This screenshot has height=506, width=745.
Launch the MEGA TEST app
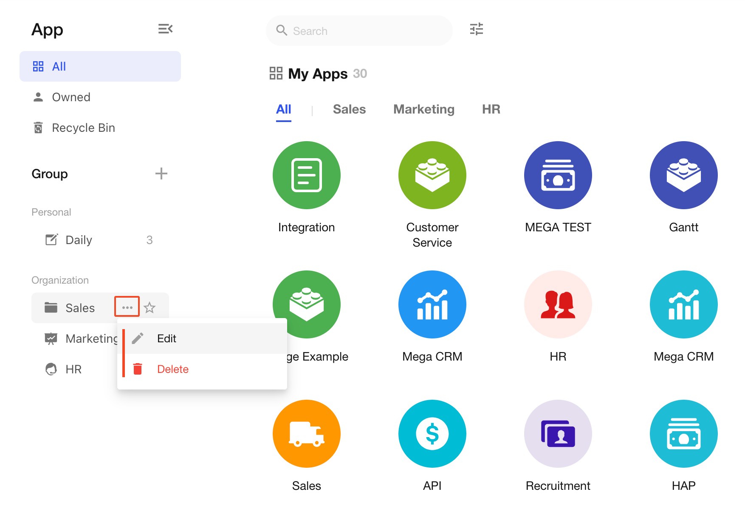558,175
